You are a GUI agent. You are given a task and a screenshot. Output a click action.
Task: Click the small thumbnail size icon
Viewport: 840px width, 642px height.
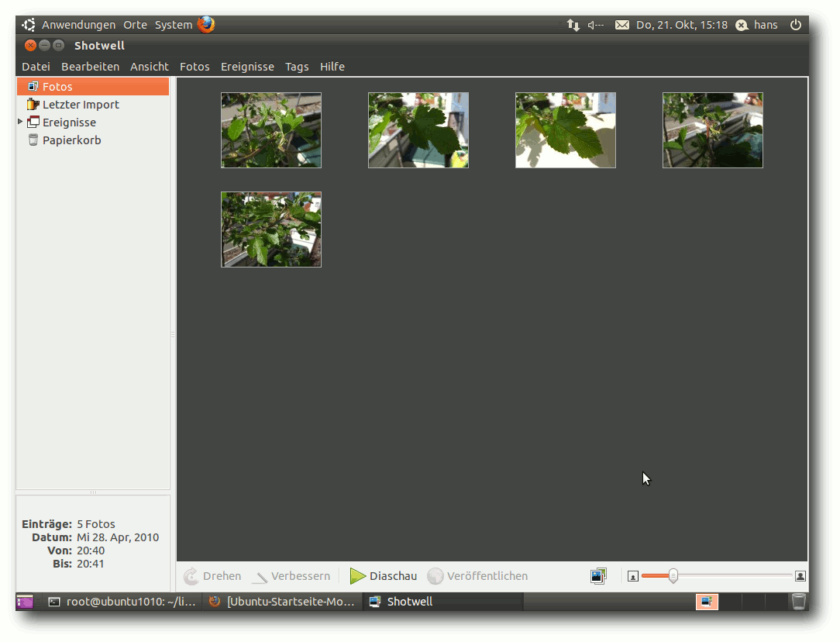click(632, 577)
